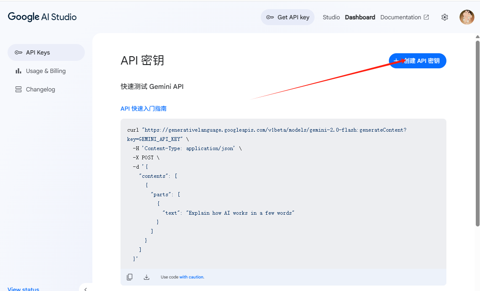Collapse the sidebar with the chevron
Screen dimensions: 480x291
[85, 289]
